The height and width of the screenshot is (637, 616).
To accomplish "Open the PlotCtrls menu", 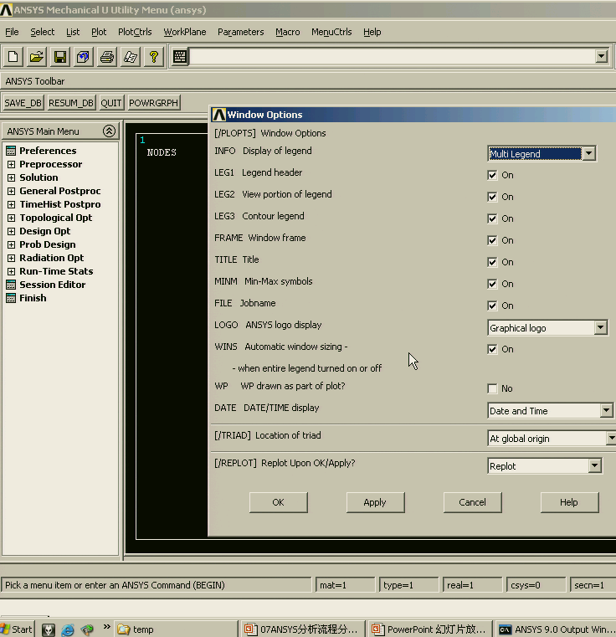I will pos(135,32).
